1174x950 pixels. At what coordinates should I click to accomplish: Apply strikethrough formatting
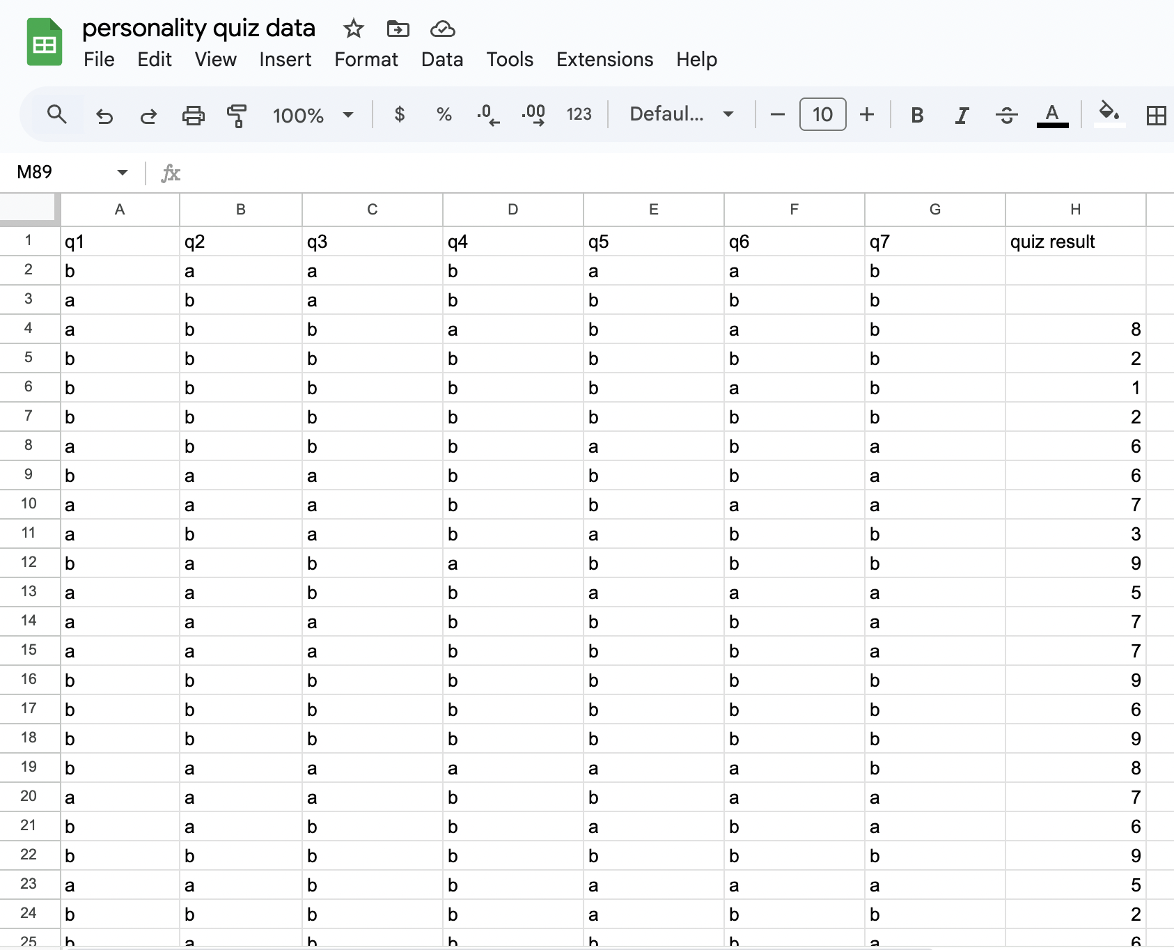(1005, 115)
